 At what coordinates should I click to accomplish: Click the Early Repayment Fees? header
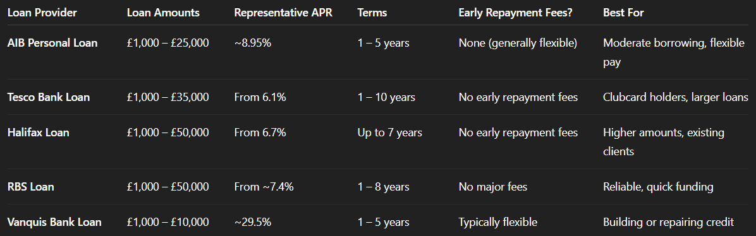(x=515, y=13)
